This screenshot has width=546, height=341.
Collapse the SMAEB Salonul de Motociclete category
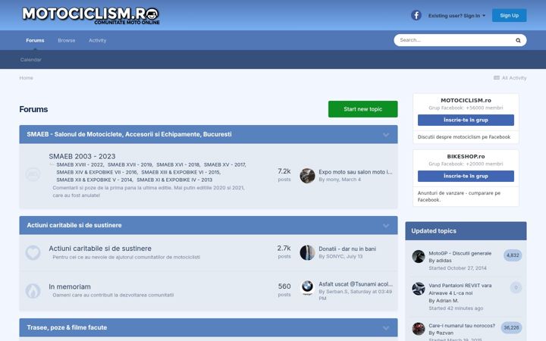point(386,135)
